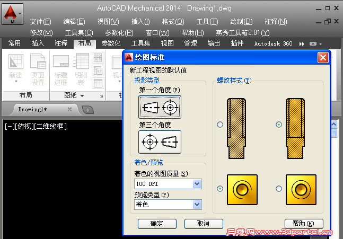Click the bottom table icon in 图纸 panel
Viewport: 343px width, 239px height.
98,83
